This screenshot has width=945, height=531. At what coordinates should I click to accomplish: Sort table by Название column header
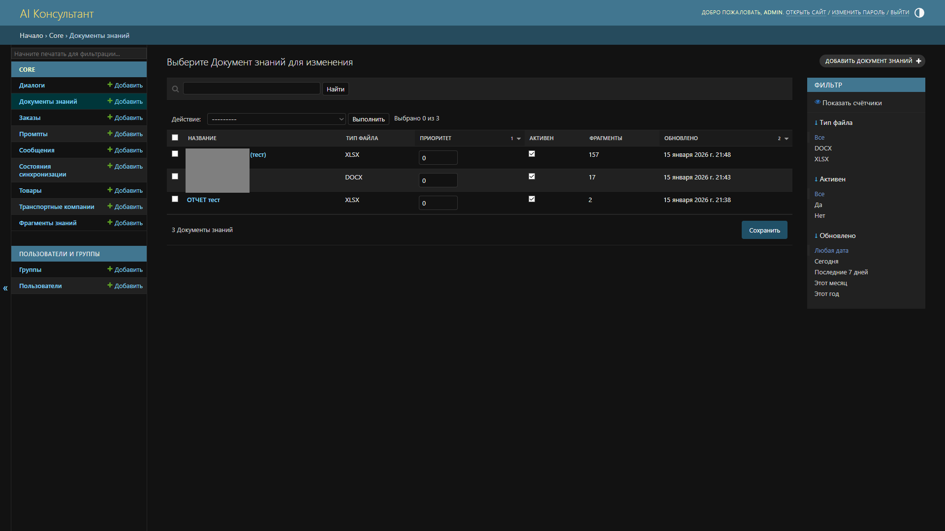[202, 138]
